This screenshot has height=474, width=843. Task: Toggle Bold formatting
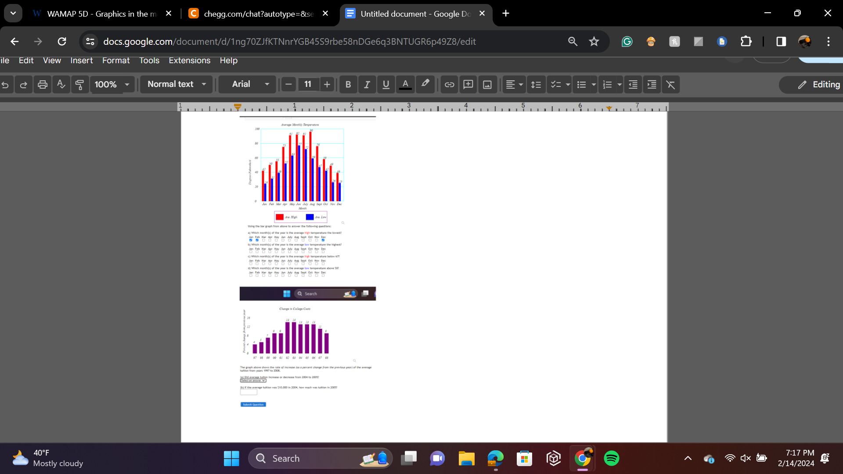[348, 84]
